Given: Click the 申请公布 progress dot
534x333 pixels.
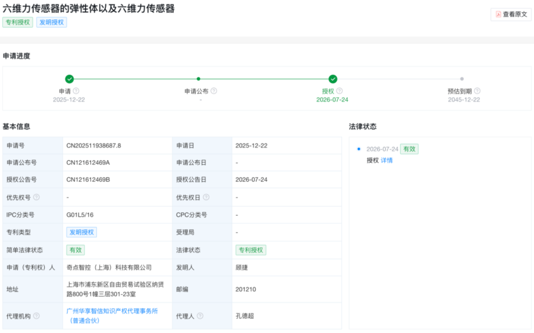Looking at the screenshot, I should click(x=199, y=79).
